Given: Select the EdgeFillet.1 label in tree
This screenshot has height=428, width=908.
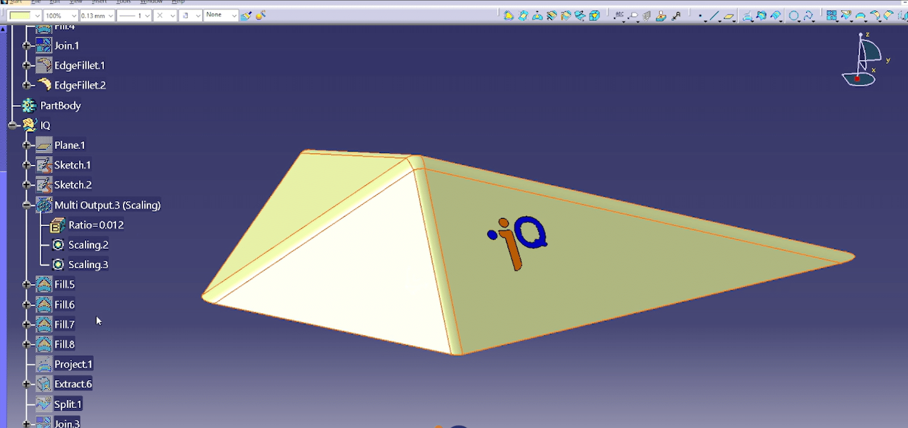Looking at the screenshot, I should pyautogui.click(x=79, y=65).
